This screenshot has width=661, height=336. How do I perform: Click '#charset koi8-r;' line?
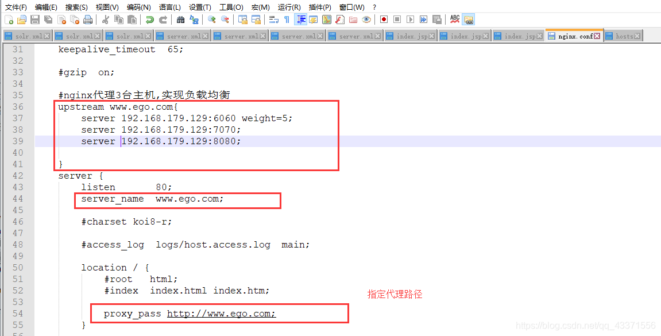click(127, 222)
